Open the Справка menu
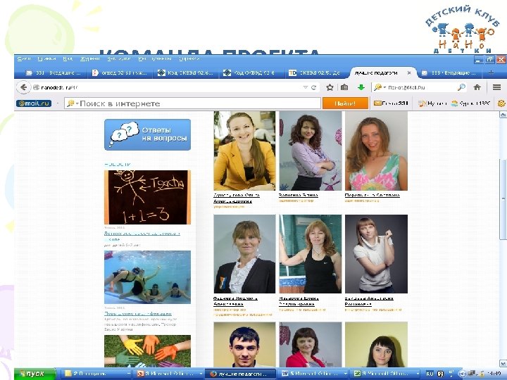 pyautogui.click(x=189, y=59)
